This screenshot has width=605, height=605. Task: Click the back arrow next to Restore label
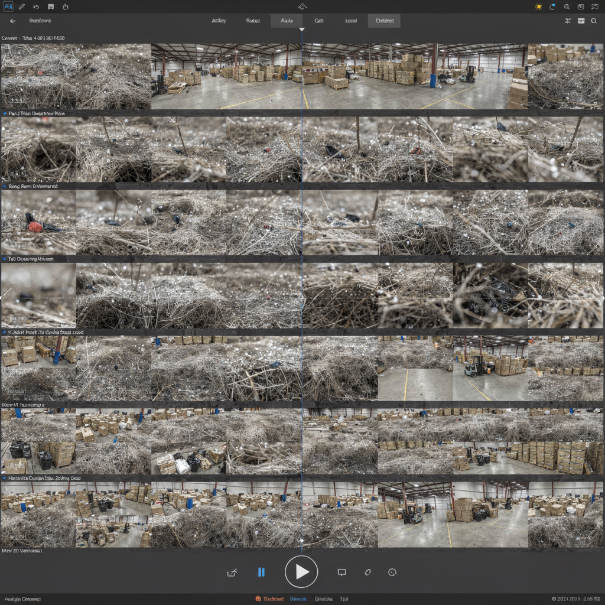(x=12, y=20)
